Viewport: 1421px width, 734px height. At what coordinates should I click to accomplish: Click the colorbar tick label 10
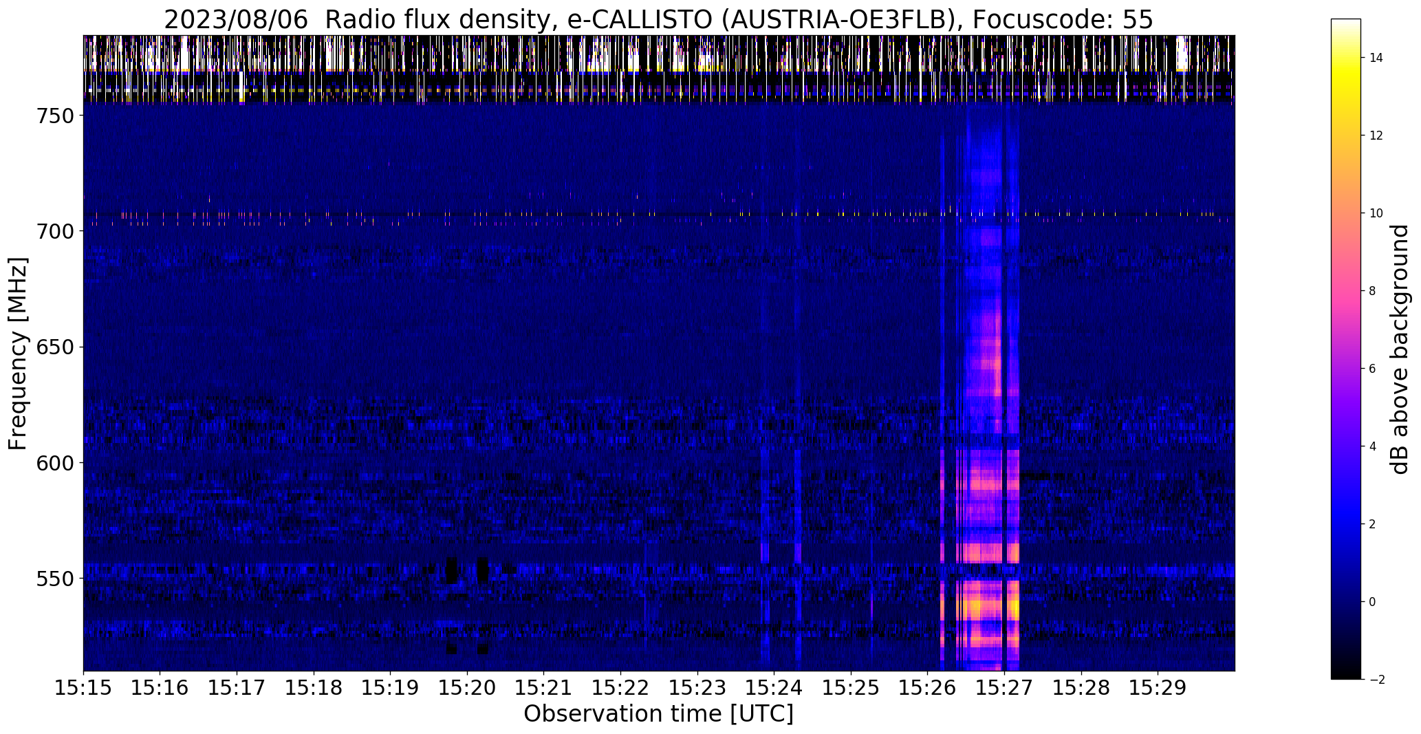tap(1377, 213)
